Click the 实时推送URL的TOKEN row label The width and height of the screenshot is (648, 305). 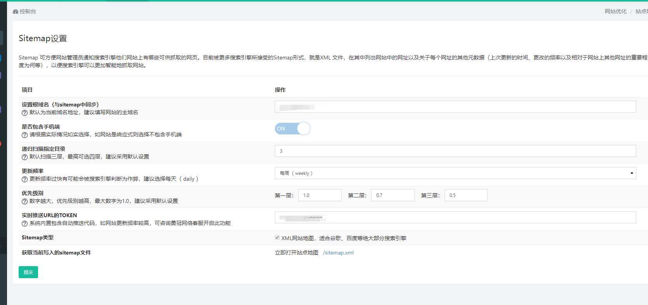click(x=49, y=215)
